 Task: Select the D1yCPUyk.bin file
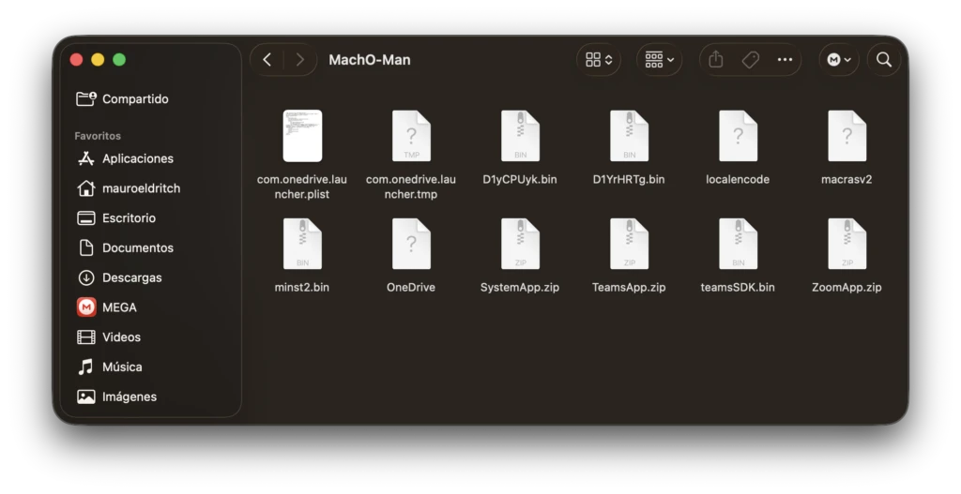[520, 137]
